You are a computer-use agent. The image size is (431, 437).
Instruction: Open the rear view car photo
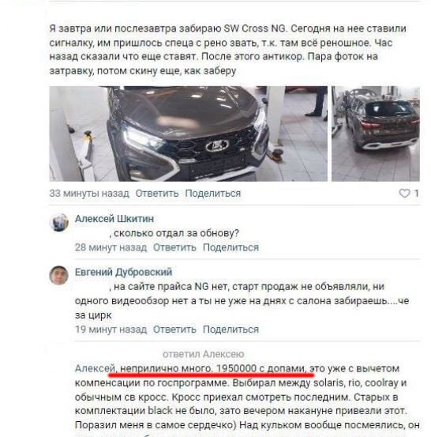point(376,134)
